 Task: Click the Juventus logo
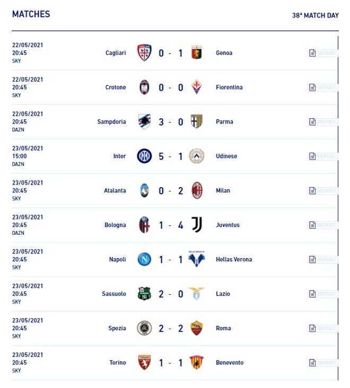click(x=197, y=225)
